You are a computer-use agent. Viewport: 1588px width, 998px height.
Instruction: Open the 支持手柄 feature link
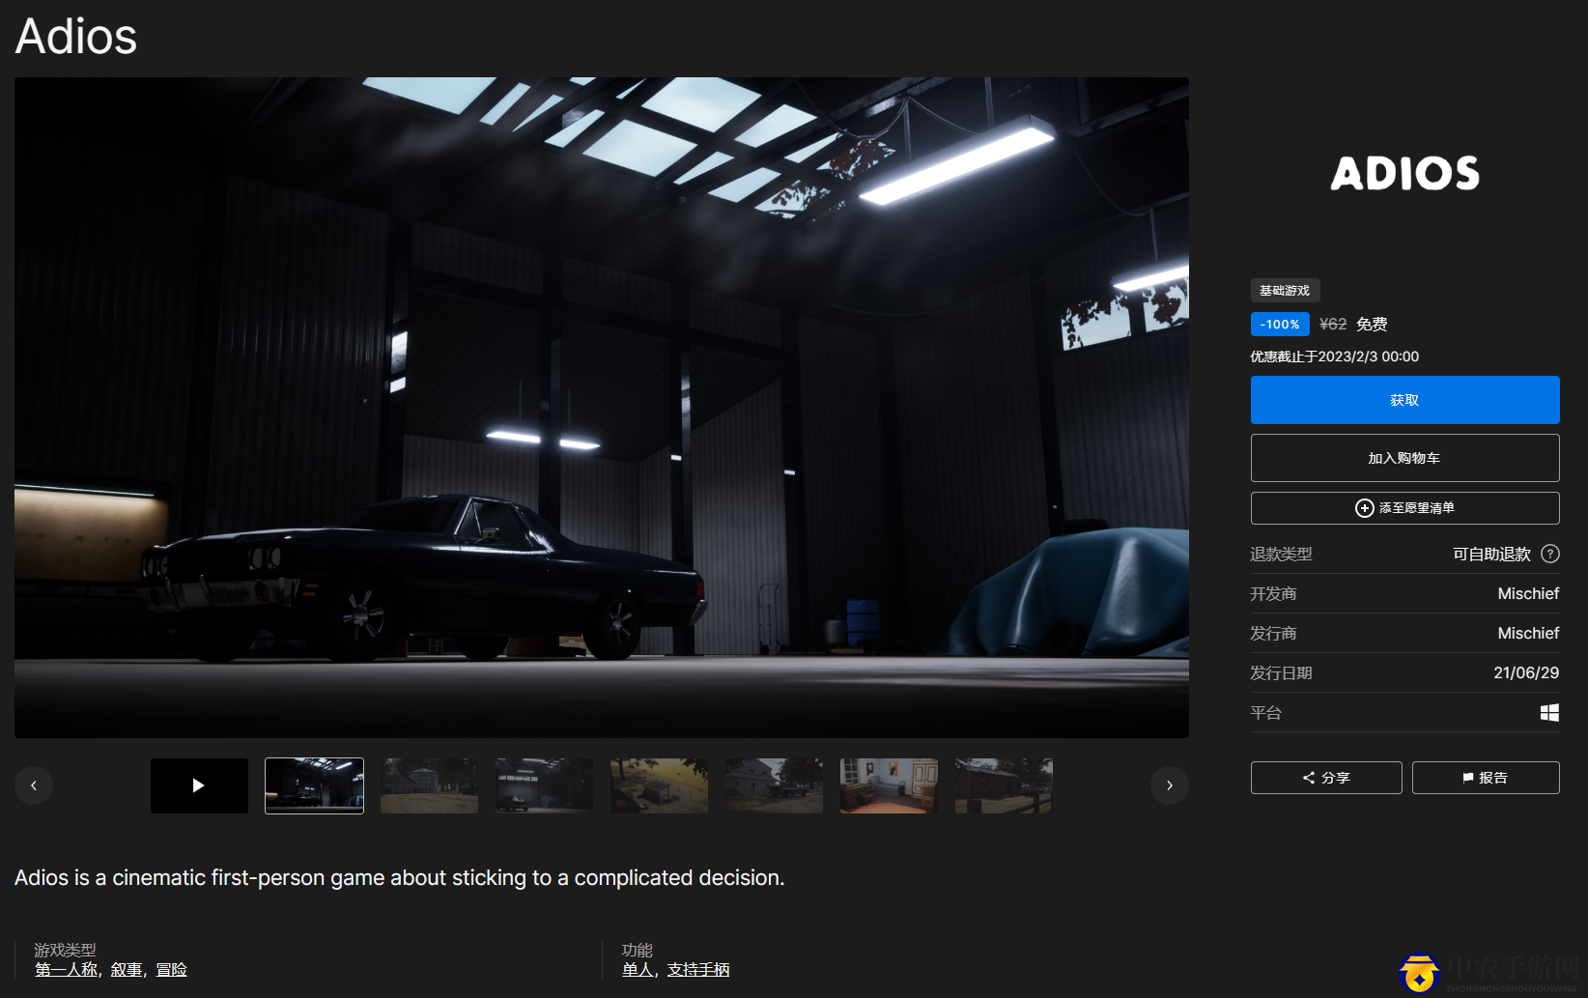click(698, 970)
